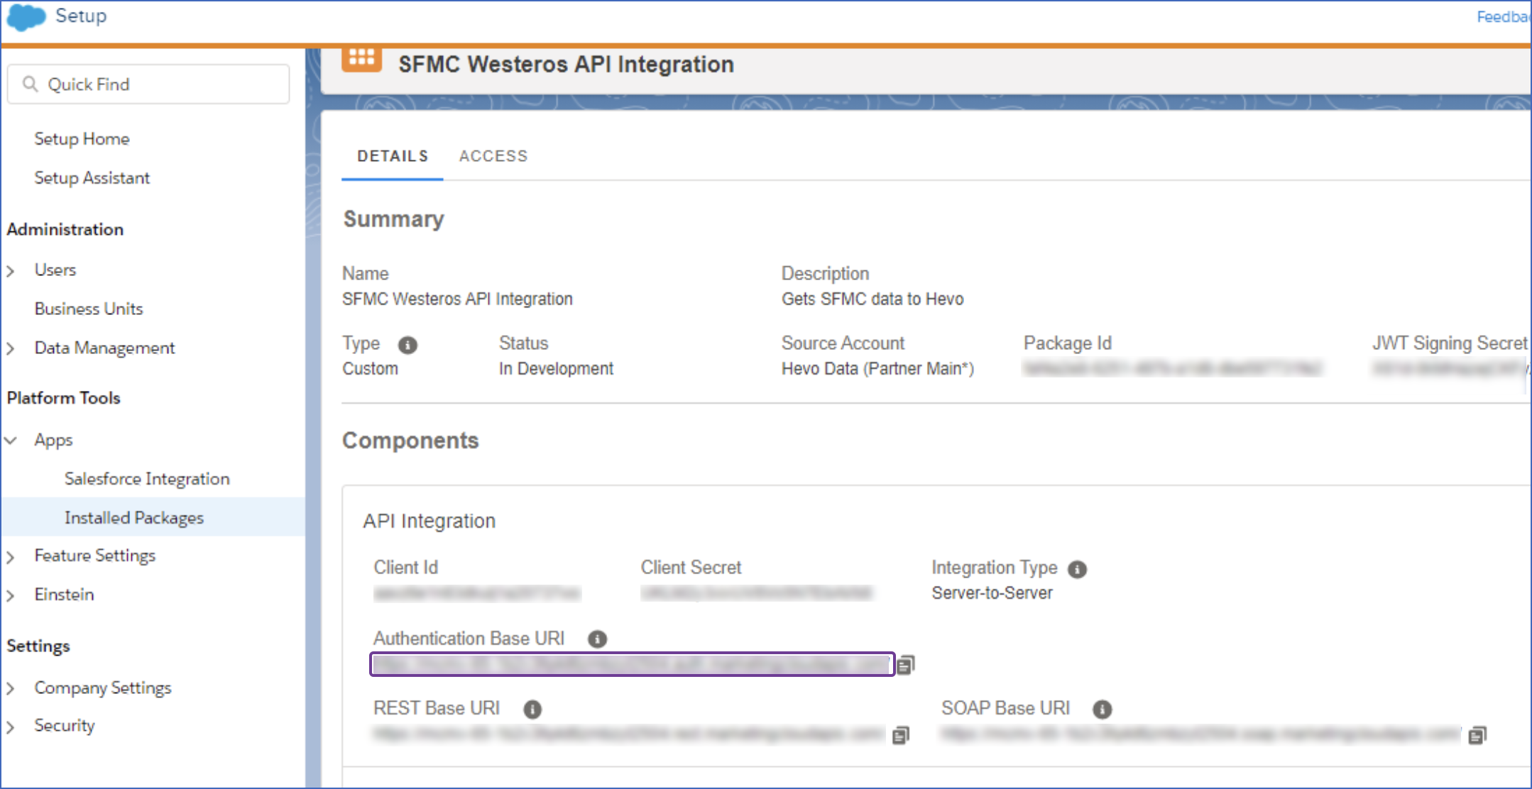1532x789 pixels.
Task: Click the Salesforce cloud logo
Action: 27,16
